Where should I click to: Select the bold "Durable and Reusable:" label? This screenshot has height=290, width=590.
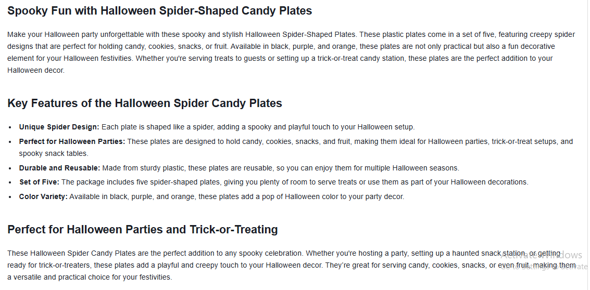coord(59,168)
